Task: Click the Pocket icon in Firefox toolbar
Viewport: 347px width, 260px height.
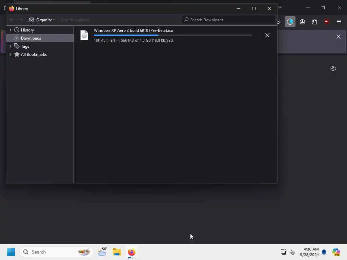Action: tap(279, 22)
